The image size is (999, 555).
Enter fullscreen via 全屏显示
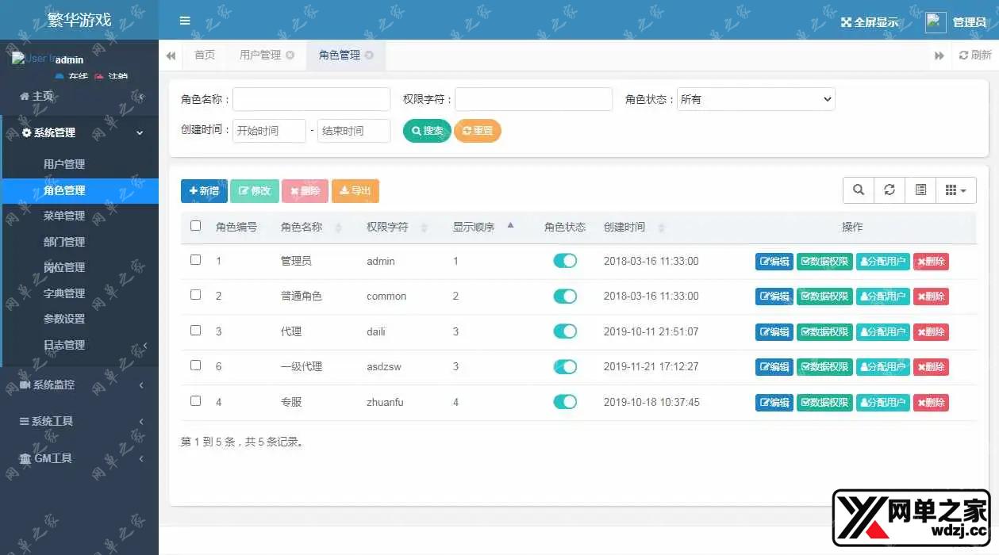[x=870, y=22]
